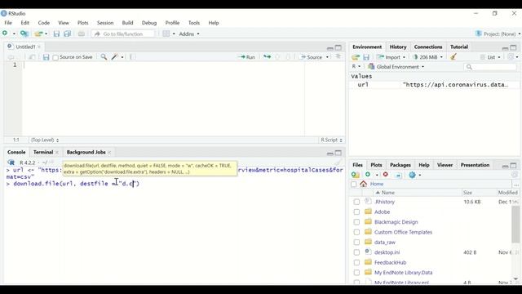This screenshot has width=522, height=294.
Task: Expand the Source button dropdown arrow
Action: pyautogui.click(x=327, y=57)
